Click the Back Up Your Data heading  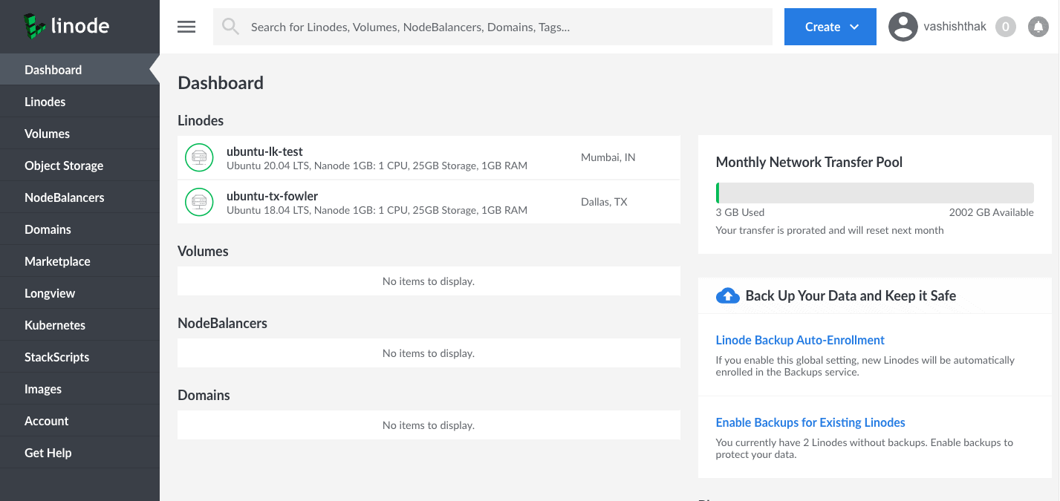(851, 295)
